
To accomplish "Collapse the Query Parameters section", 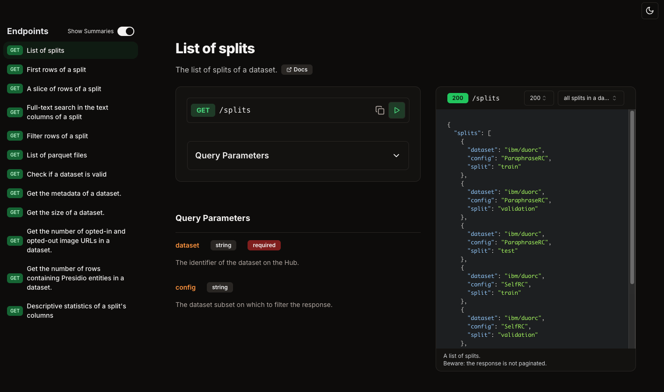I will point(396,156).
